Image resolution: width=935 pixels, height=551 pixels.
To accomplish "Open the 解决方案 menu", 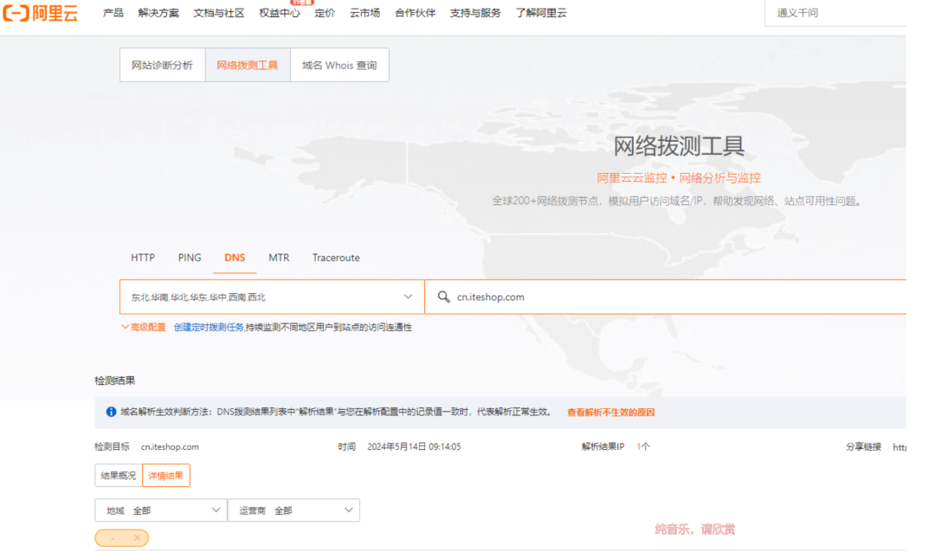I will [158, 12].
